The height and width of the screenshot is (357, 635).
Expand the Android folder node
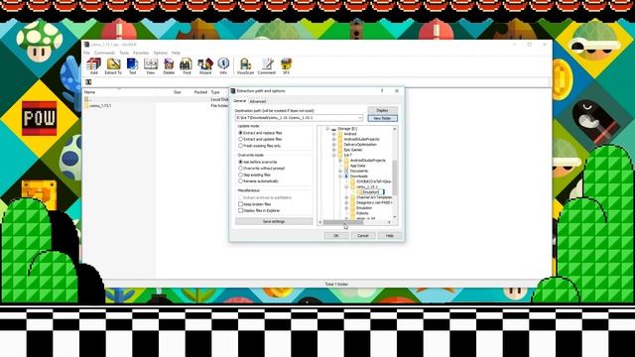(x=333, y=134)
